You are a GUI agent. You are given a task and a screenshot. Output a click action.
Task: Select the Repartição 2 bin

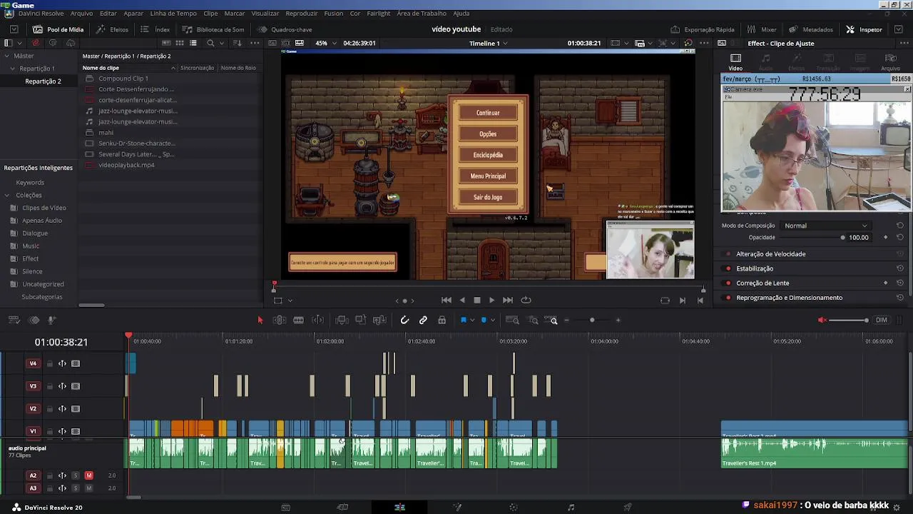pos(43,81)
